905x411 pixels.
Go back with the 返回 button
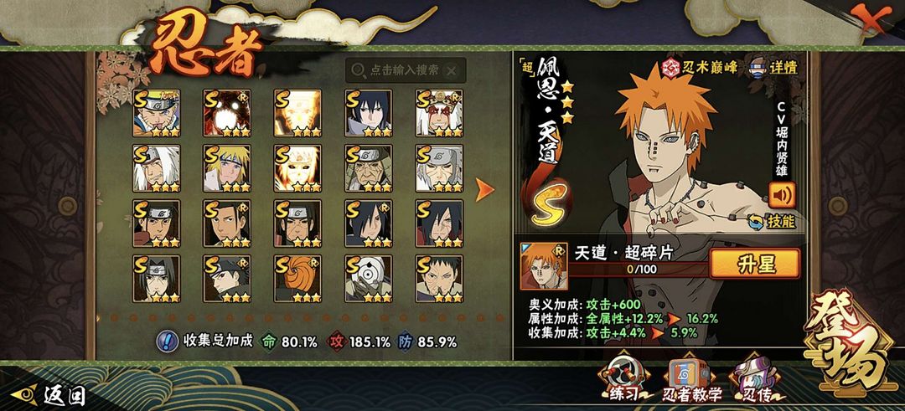click(x=49, y=395)
